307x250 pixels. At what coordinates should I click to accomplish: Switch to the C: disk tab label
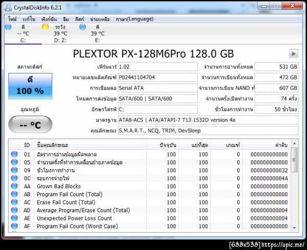23,40
